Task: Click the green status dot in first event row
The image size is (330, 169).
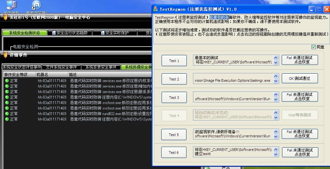Action: pos(7,81)
